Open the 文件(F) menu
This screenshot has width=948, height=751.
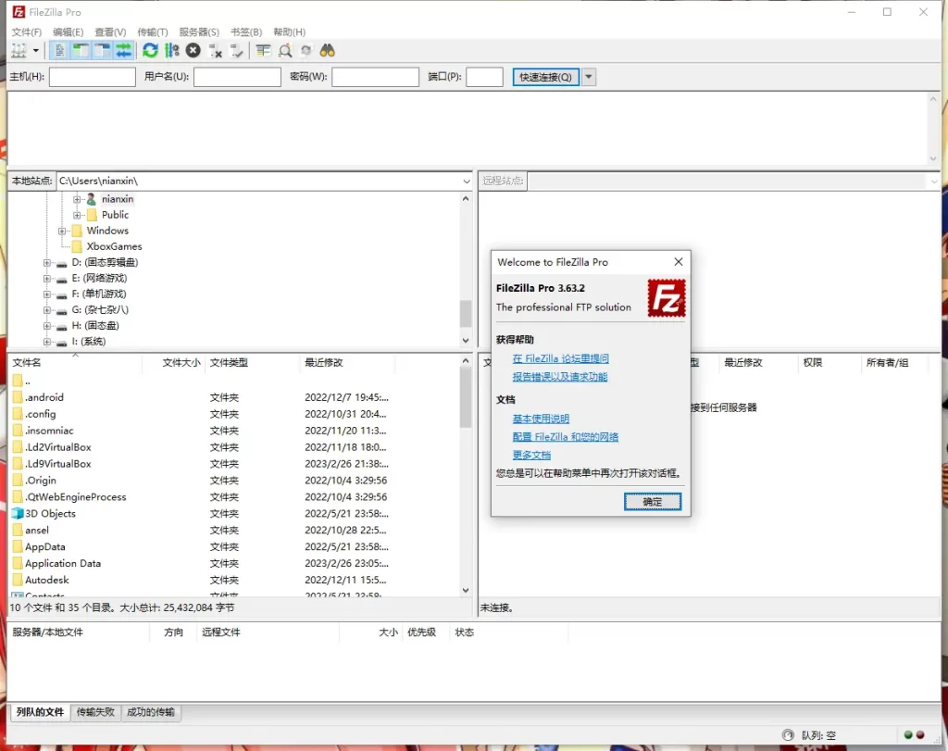(27, 32)
